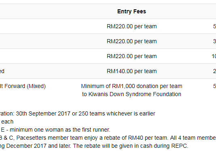Image resolution: width=216 pixels, height=151 pixels.
Task: Click the partially visible 'ed' category cell
Action: 2,71
